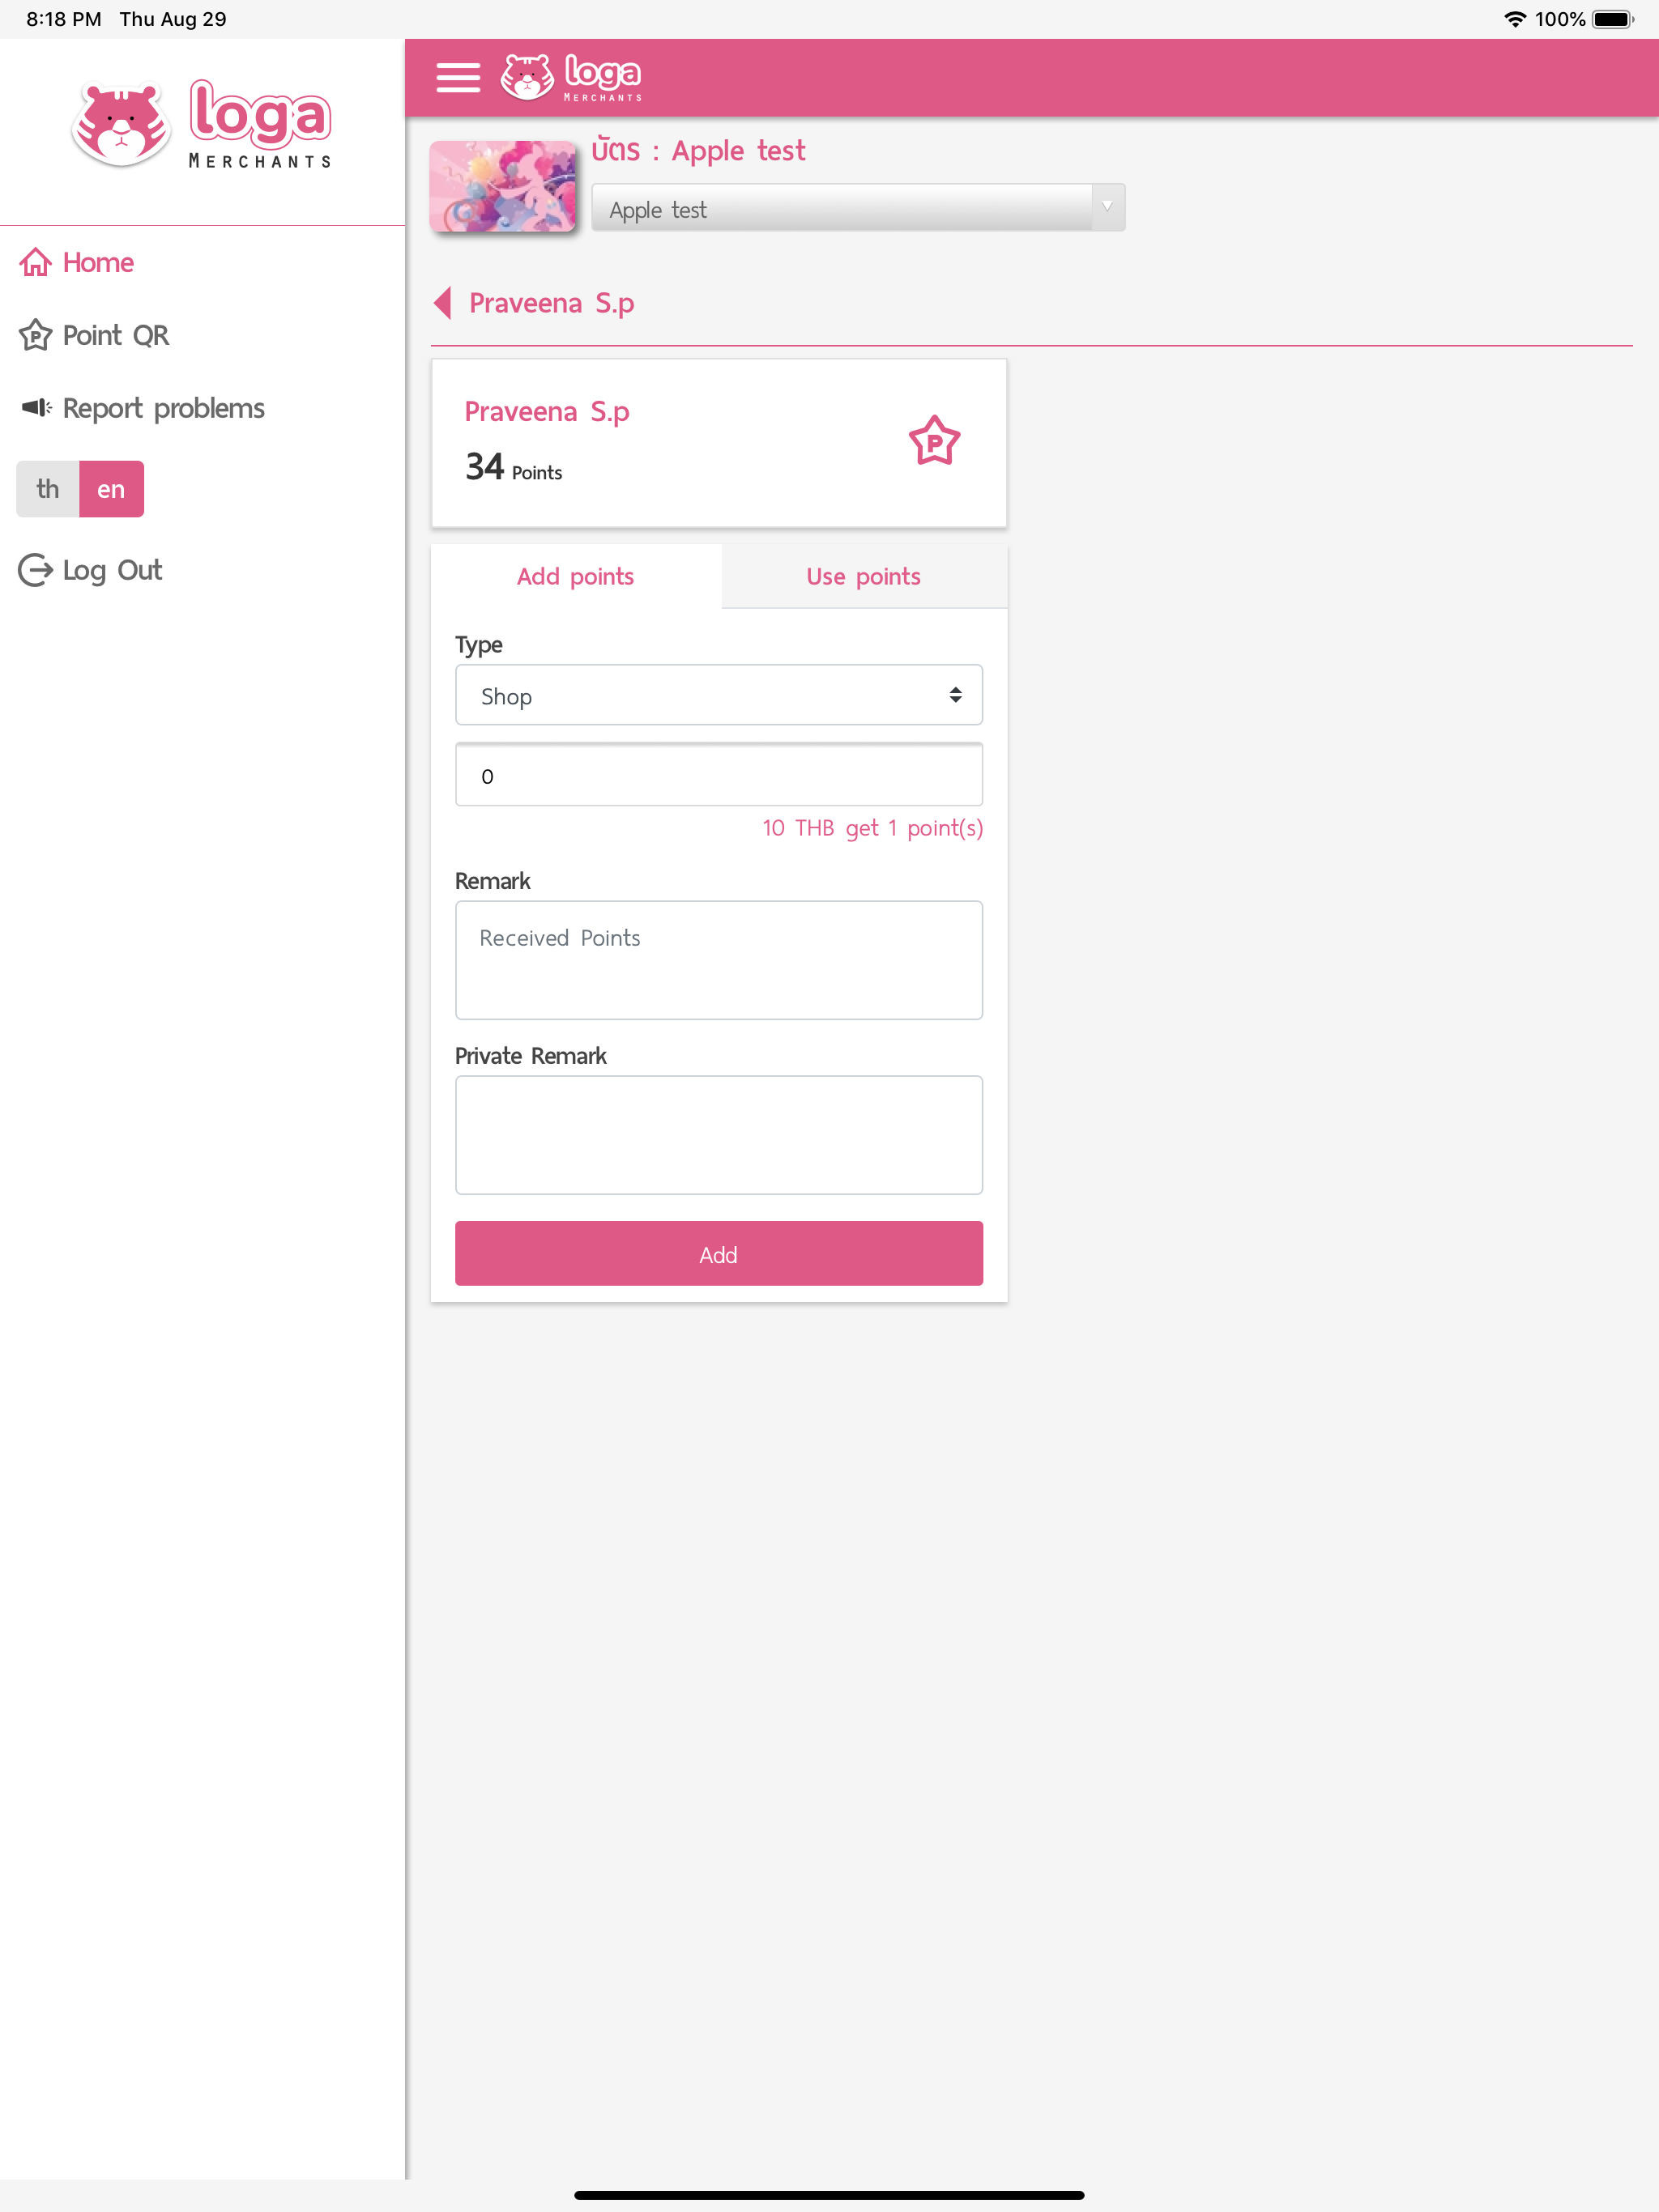Tap the points star badge icon
This screenshot has width=1659, height=2212.
(933, 441)
